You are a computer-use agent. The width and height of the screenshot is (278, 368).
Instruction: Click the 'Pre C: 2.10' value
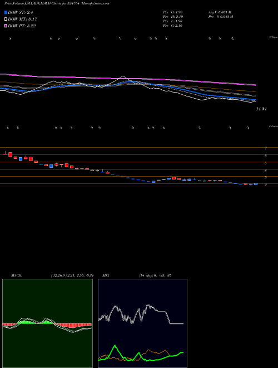(173, 26)
